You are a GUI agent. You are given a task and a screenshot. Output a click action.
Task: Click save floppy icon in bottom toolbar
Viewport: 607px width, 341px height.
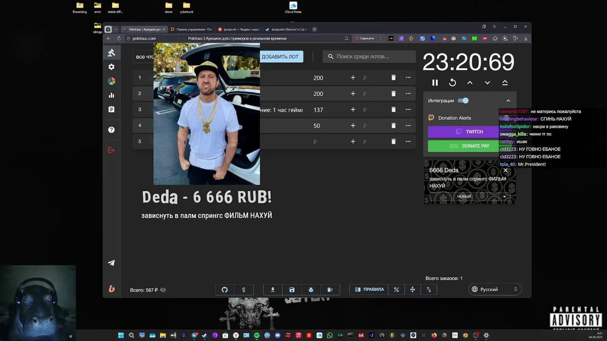coord(292,289)
